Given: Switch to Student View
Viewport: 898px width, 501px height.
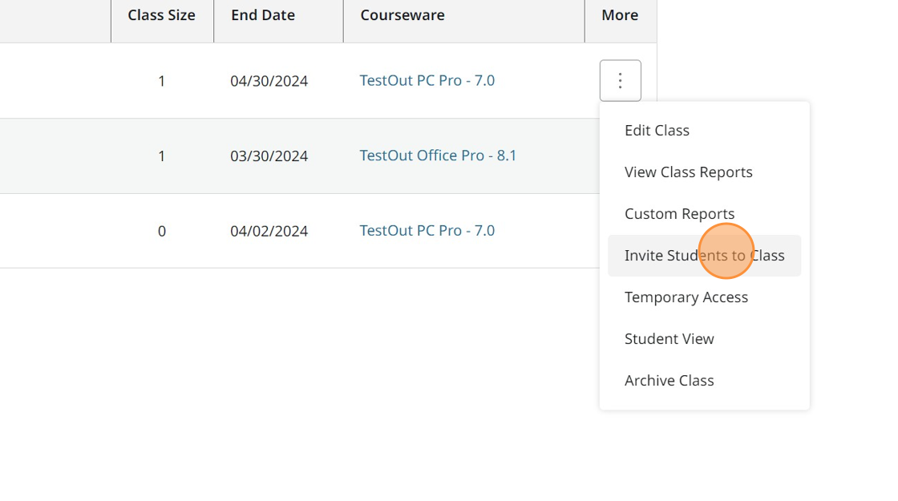Looking at the screenshot, I should (669, 338).
